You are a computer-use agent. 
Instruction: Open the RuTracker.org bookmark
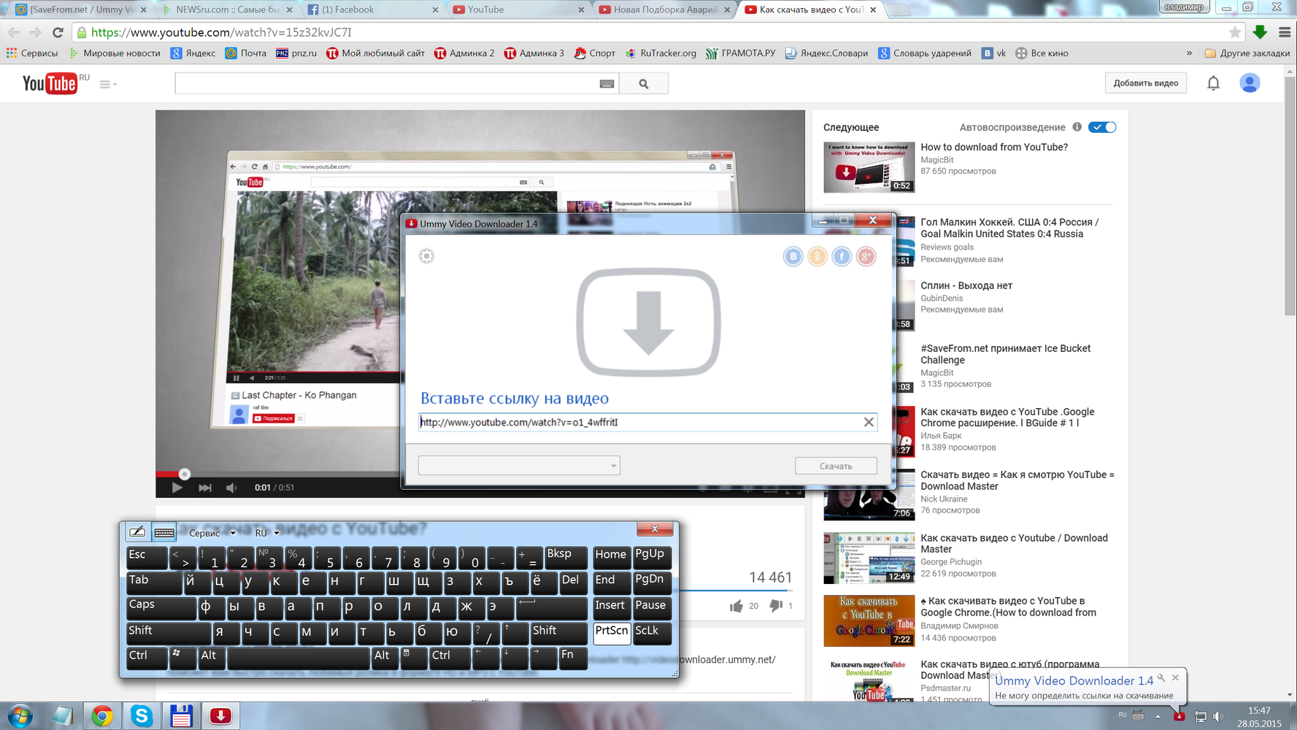661,53
